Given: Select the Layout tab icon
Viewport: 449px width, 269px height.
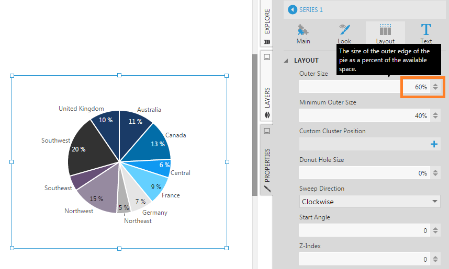Looking at the screenshot, I should pyautogui.click(x=385, y=32).
